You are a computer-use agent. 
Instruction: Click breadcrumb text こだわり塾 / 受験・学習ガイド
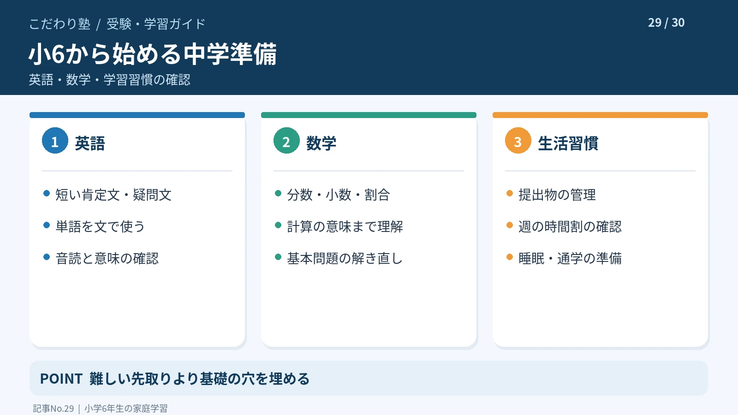(x=117, y=24)
